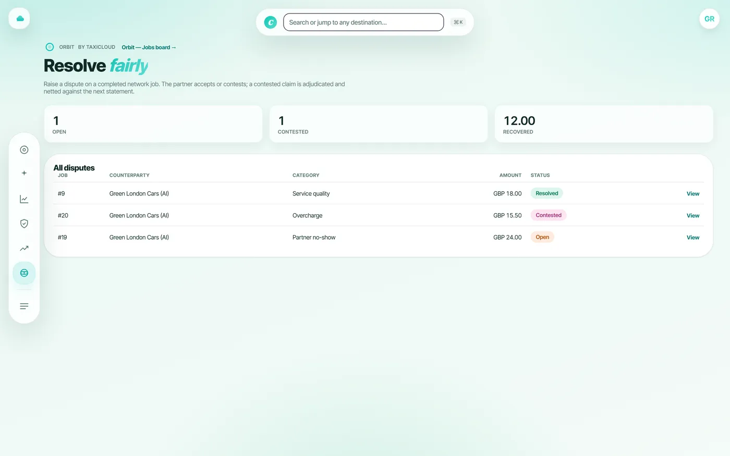Click job number #9 cell
Viewport: 730px width, 456px height.
pos(61,194)
